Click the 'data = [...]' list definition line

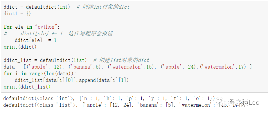[127, 67]
